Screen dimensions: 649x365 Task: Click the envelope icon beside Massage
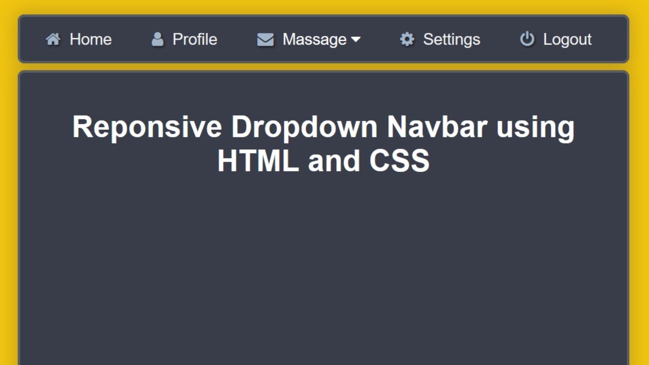[265, 40]
